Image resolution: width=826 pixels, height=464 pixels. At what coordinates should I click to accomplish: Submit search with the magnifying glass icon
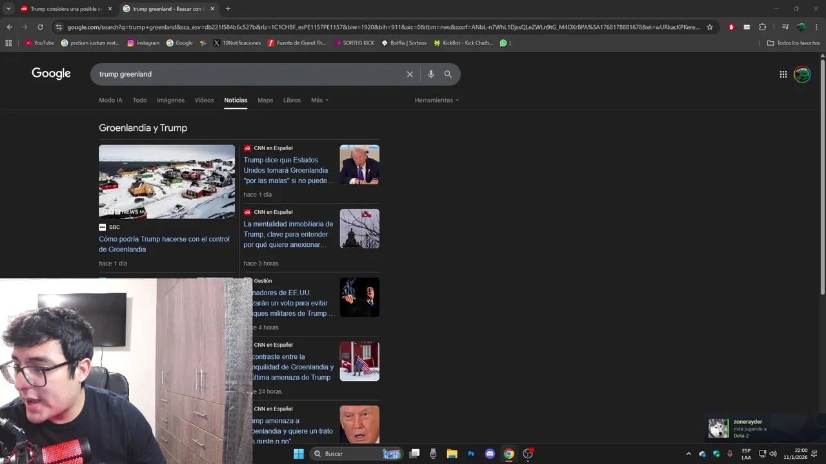pos(448,74)
